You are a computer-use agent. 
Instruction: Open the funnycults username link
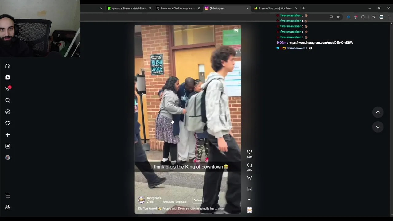(154, 198)
